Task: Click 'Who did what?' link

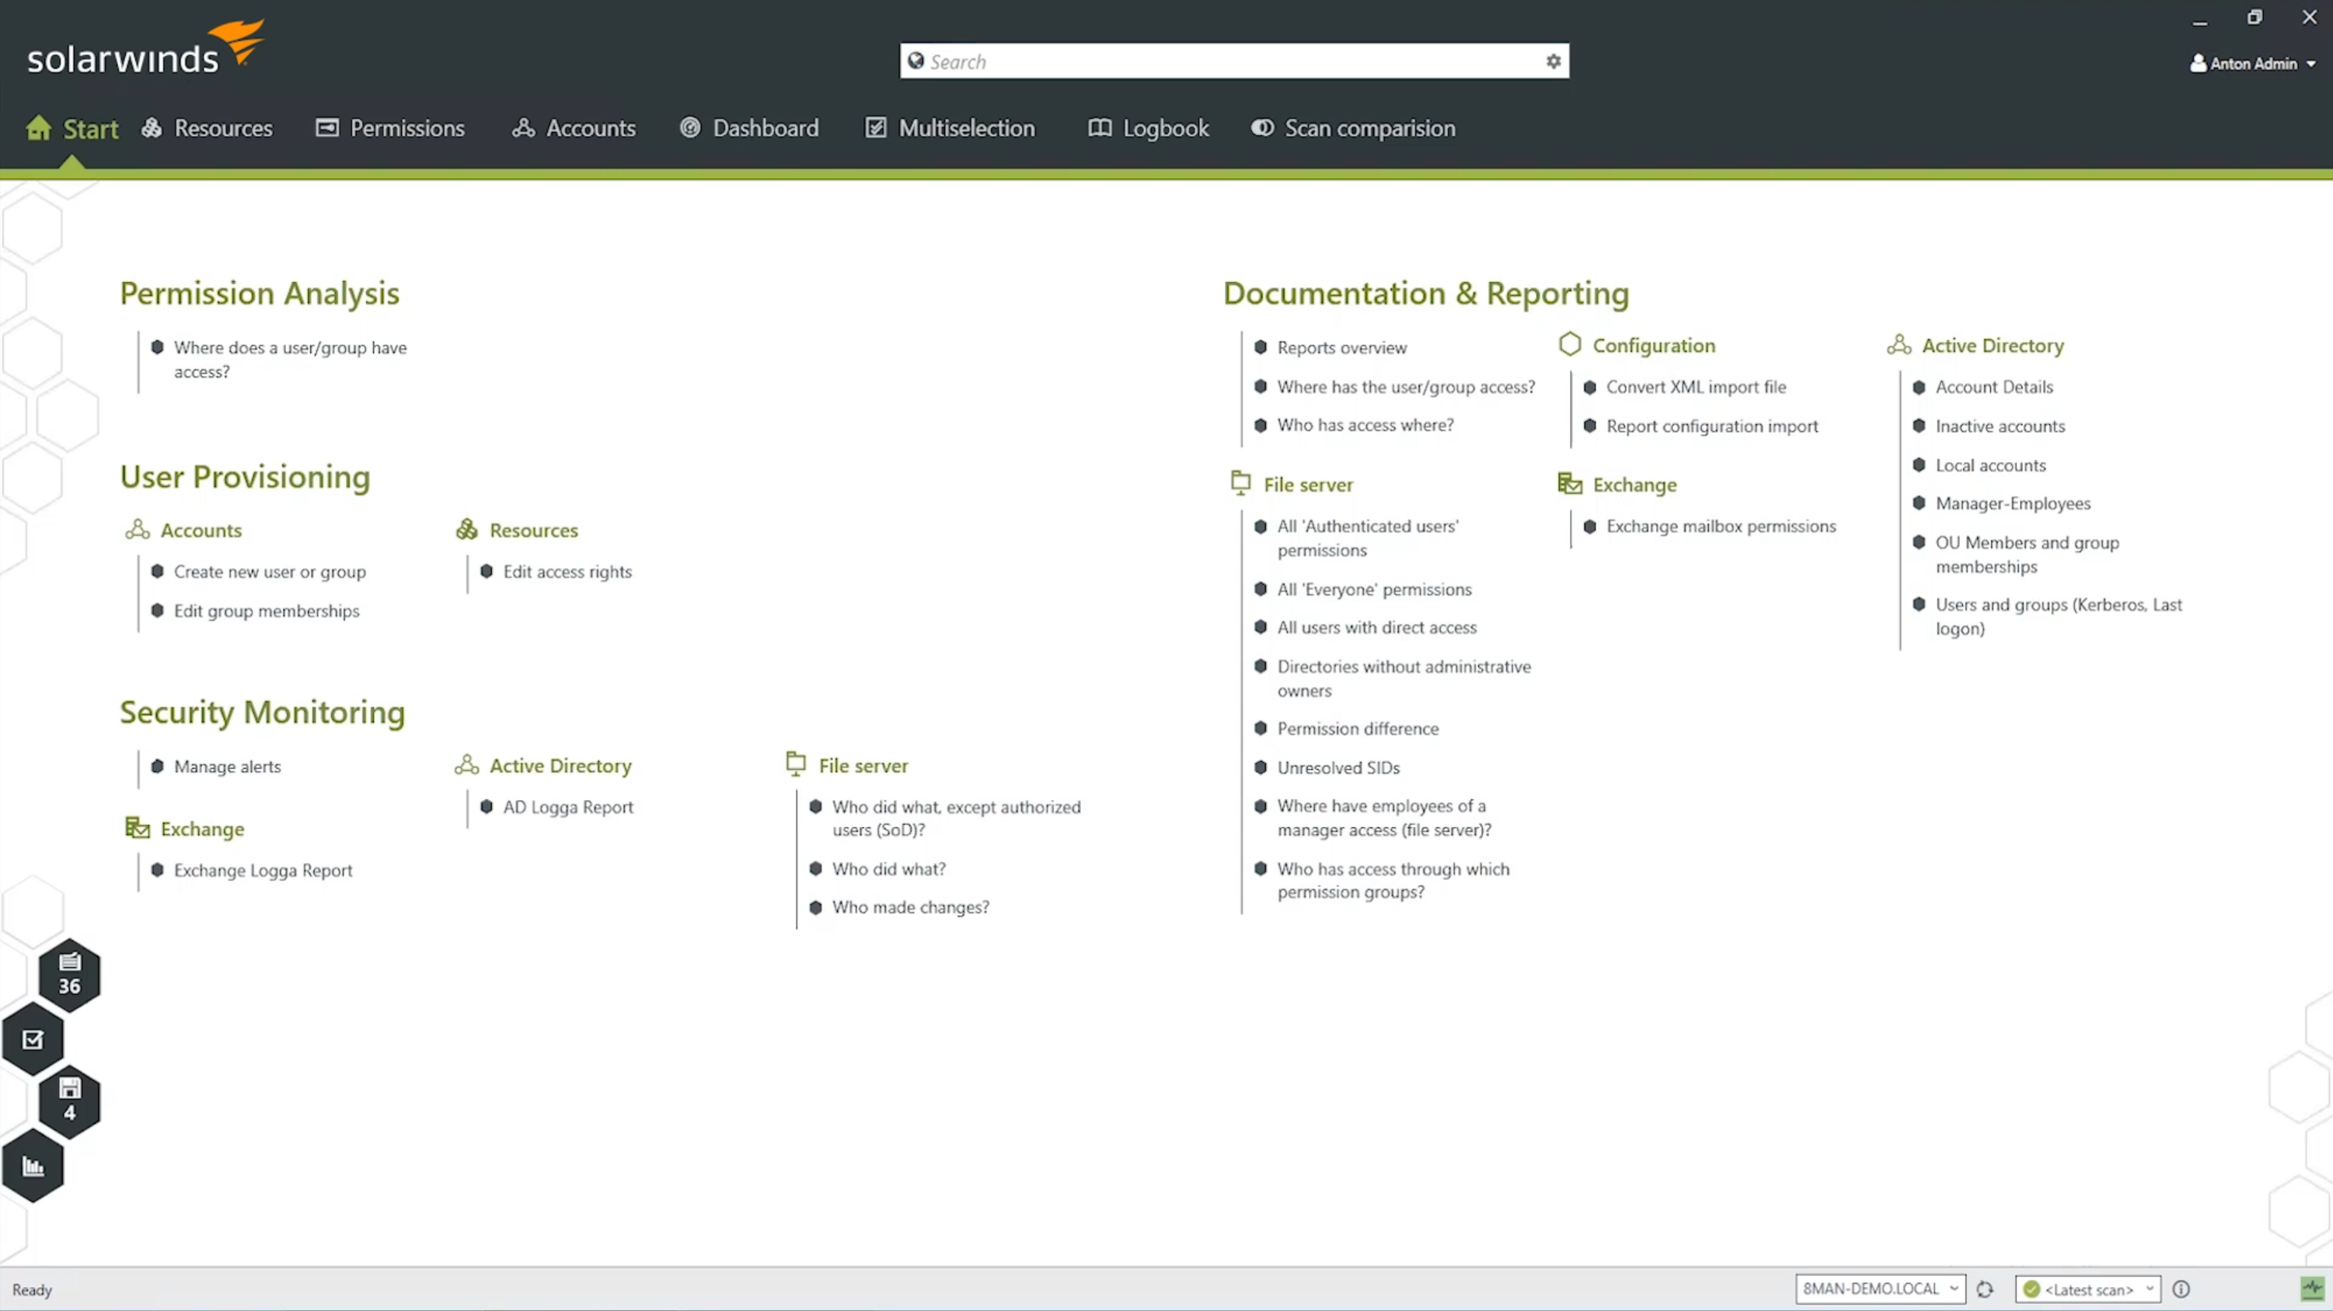Action: coord(888,868)
